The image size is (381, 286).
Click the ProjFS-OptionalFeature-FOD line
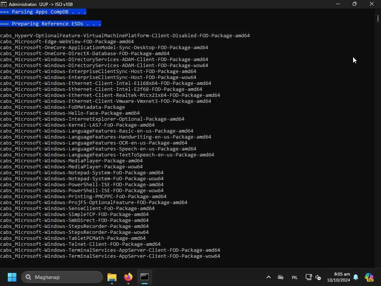pos(94,202)
